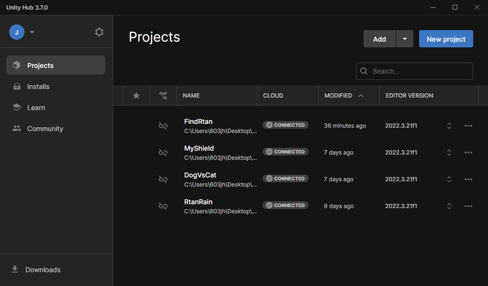Click RtanRain editor version 2022.3.21f1
The width and height of the screenshot is (488, 286).
(401, 206)
